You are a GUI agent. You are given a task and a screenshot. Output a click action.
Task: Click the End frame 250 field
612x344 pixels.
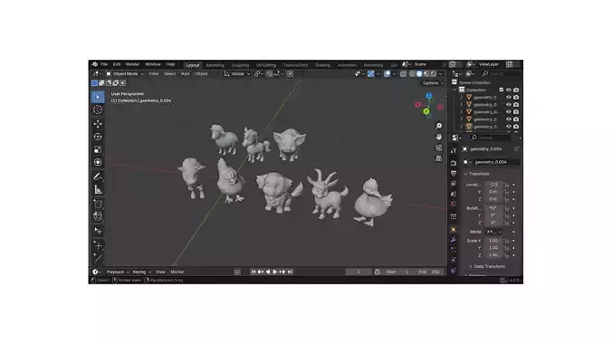tap(430, 272)
